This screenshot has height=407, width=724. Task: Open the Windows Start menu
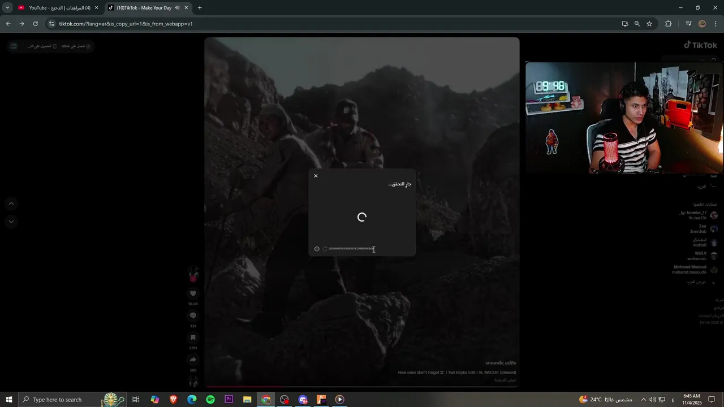[9, 400]
